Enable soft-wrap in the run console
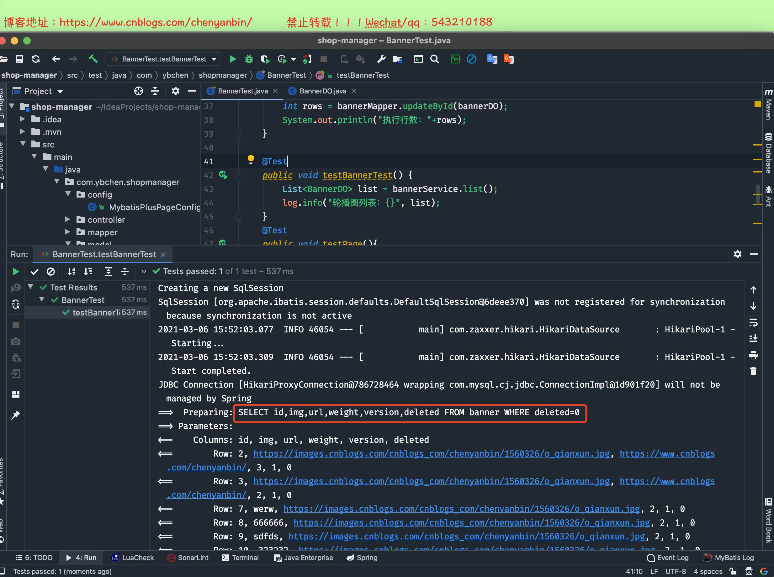774x577 pixels. coord(754,322)
